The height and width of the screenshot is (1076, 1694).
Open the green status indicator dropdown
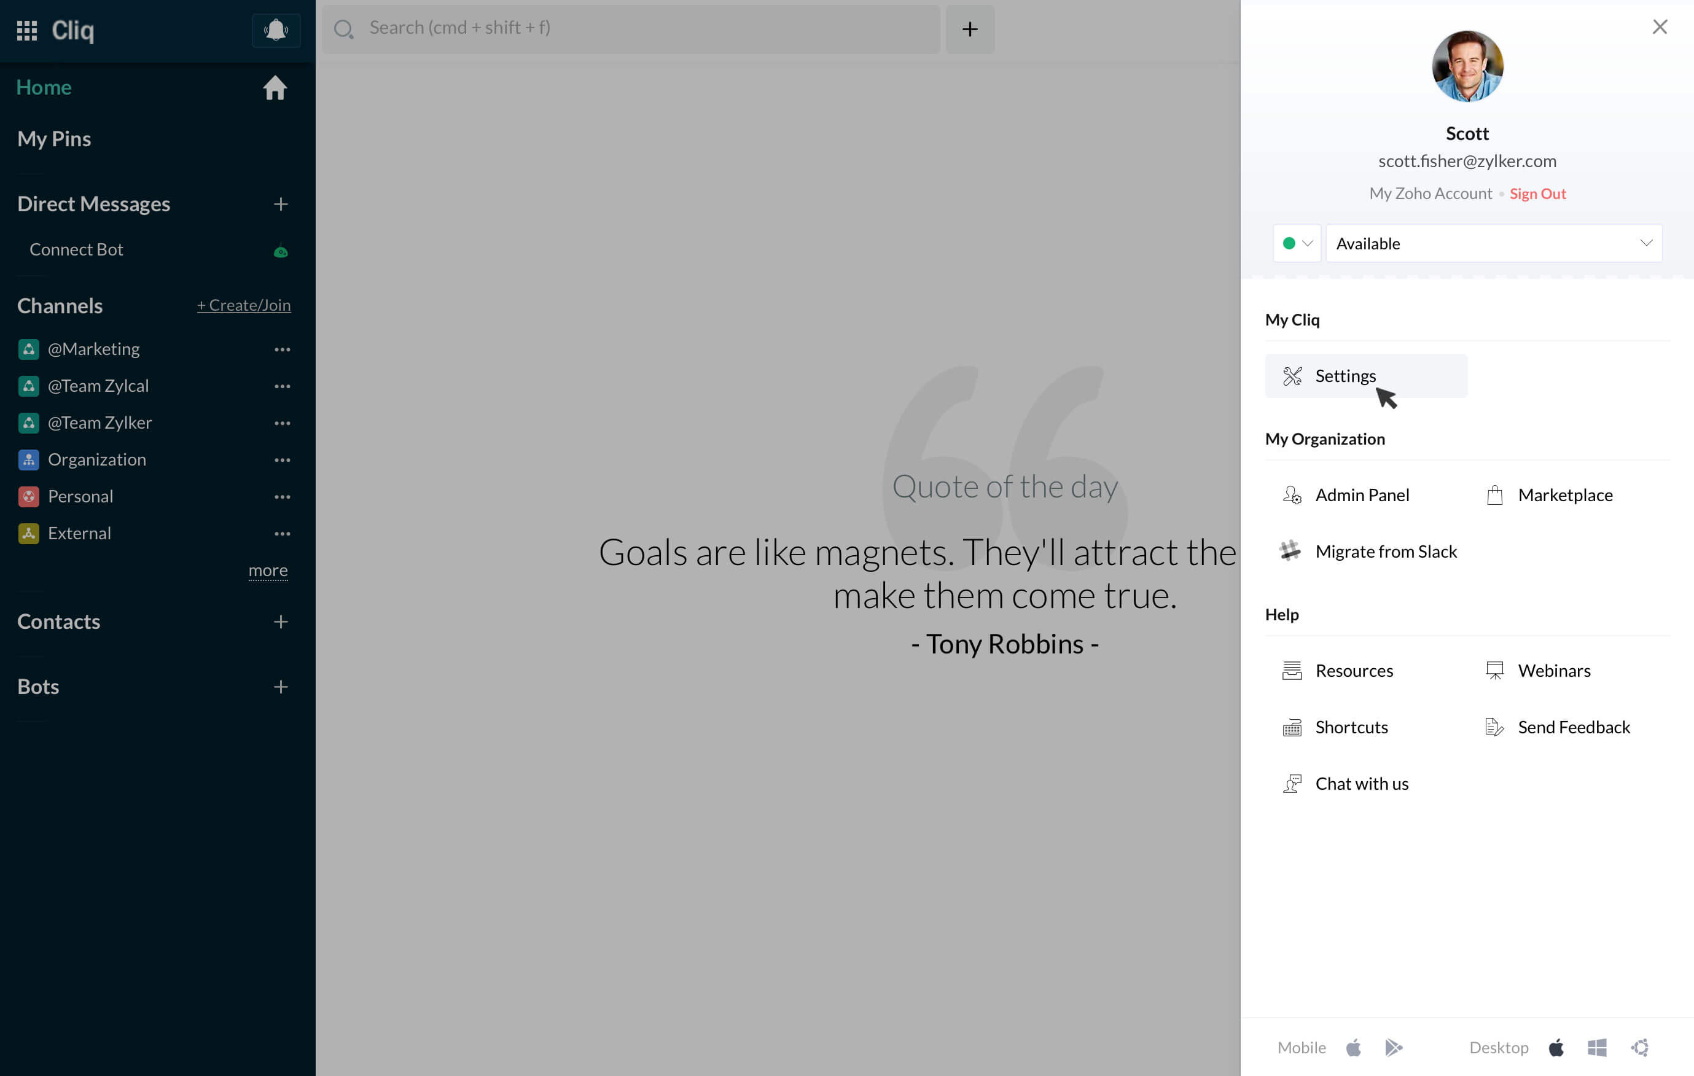pyautogui.click(x=1297, y=243)
